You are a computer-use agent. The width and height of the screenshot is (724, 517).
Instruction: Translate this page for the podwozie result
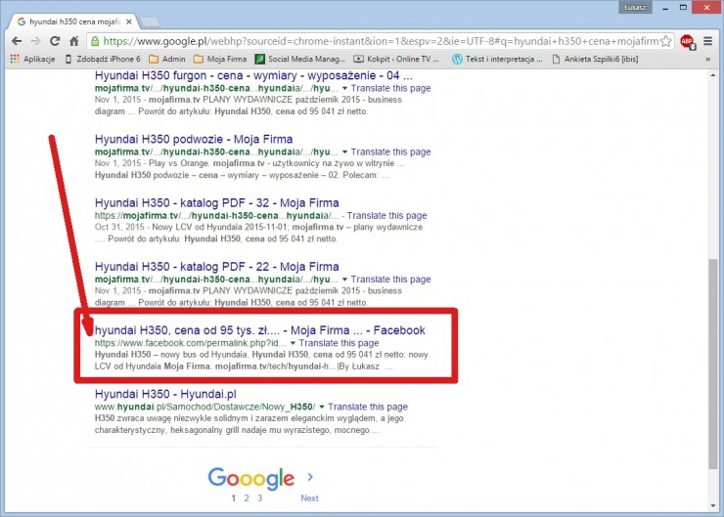click(x=390, y=151)
